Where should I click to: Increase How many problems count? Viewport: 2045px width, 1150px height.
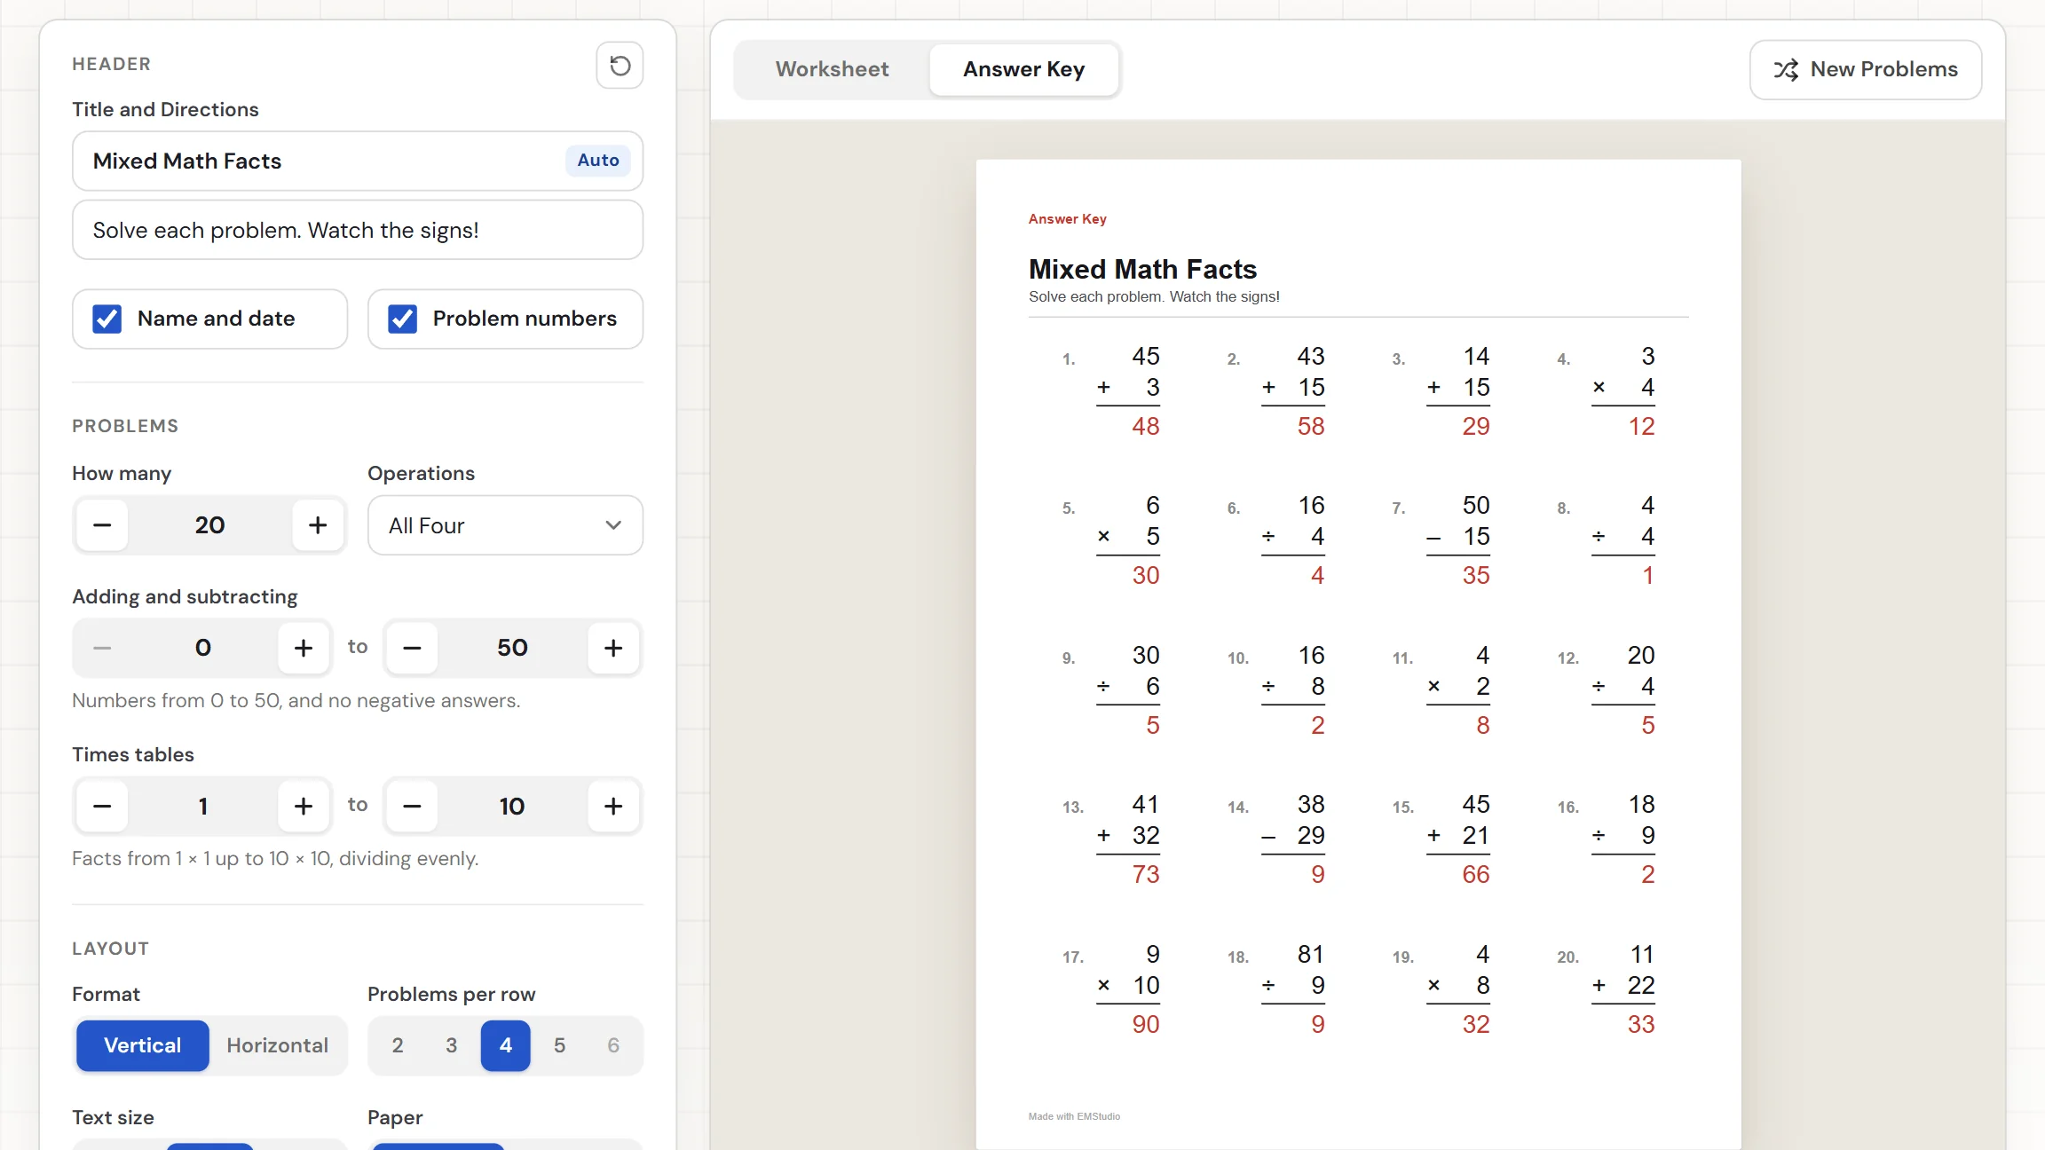318,525
